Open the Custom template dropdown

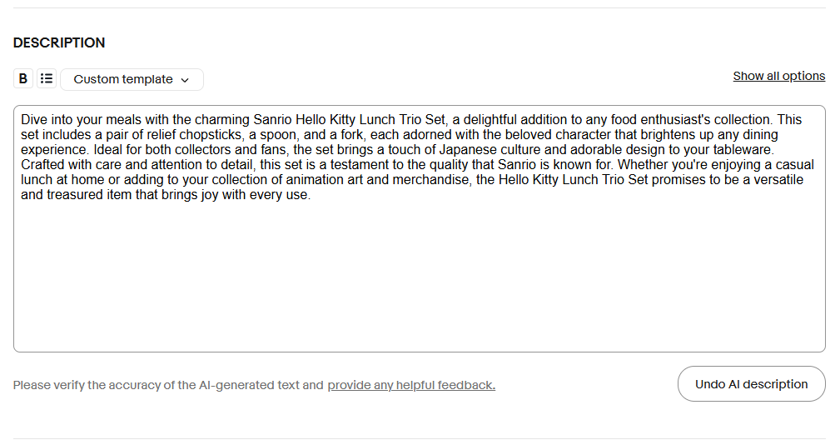tap(132, 80)
